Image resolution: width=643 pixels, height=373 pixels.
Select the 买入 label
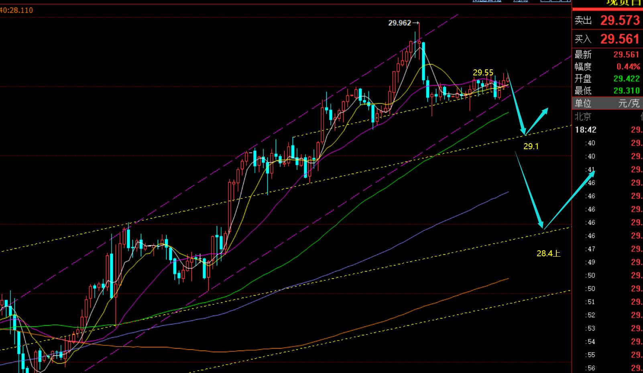tap(583, 39)
